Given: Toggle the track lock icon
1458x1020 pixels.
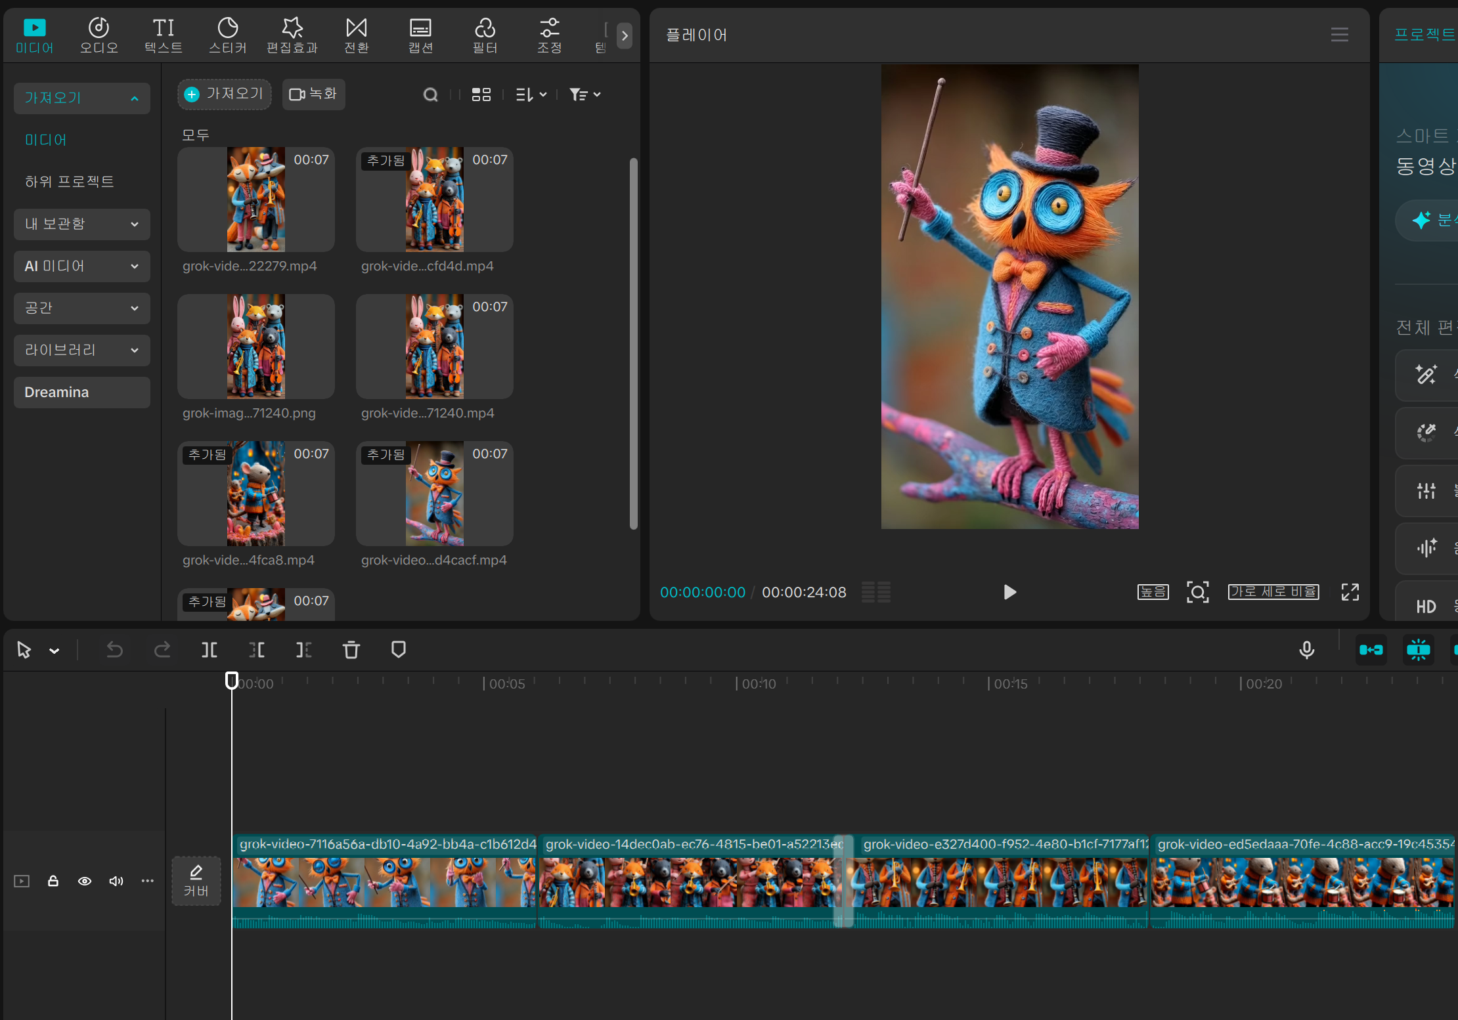Looking at the screenshot, I should 53,881.
